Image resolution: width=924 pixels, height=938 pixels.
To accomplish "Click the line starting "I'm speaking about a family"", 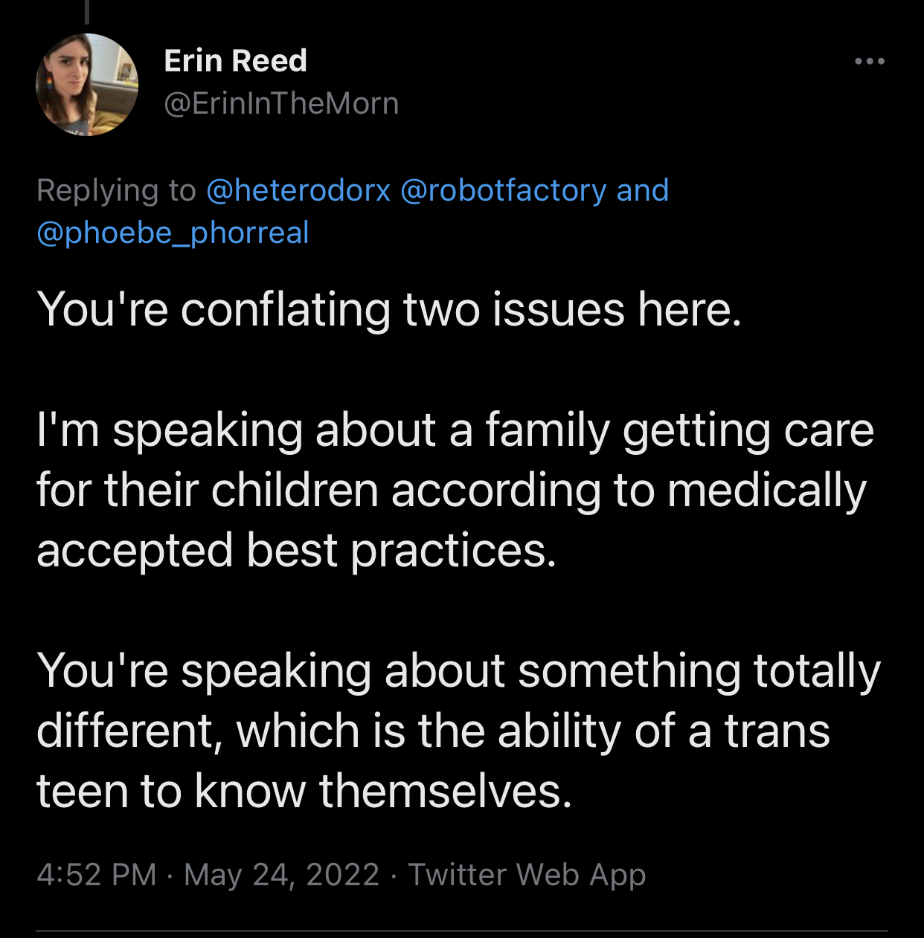I will pyautogui.click(x=455, y=430).
